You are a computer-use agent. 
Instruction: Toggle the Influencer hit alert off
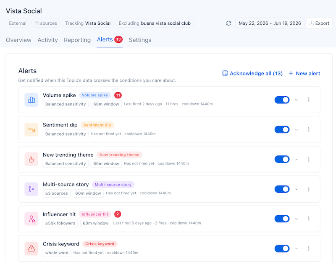point(282,219)
